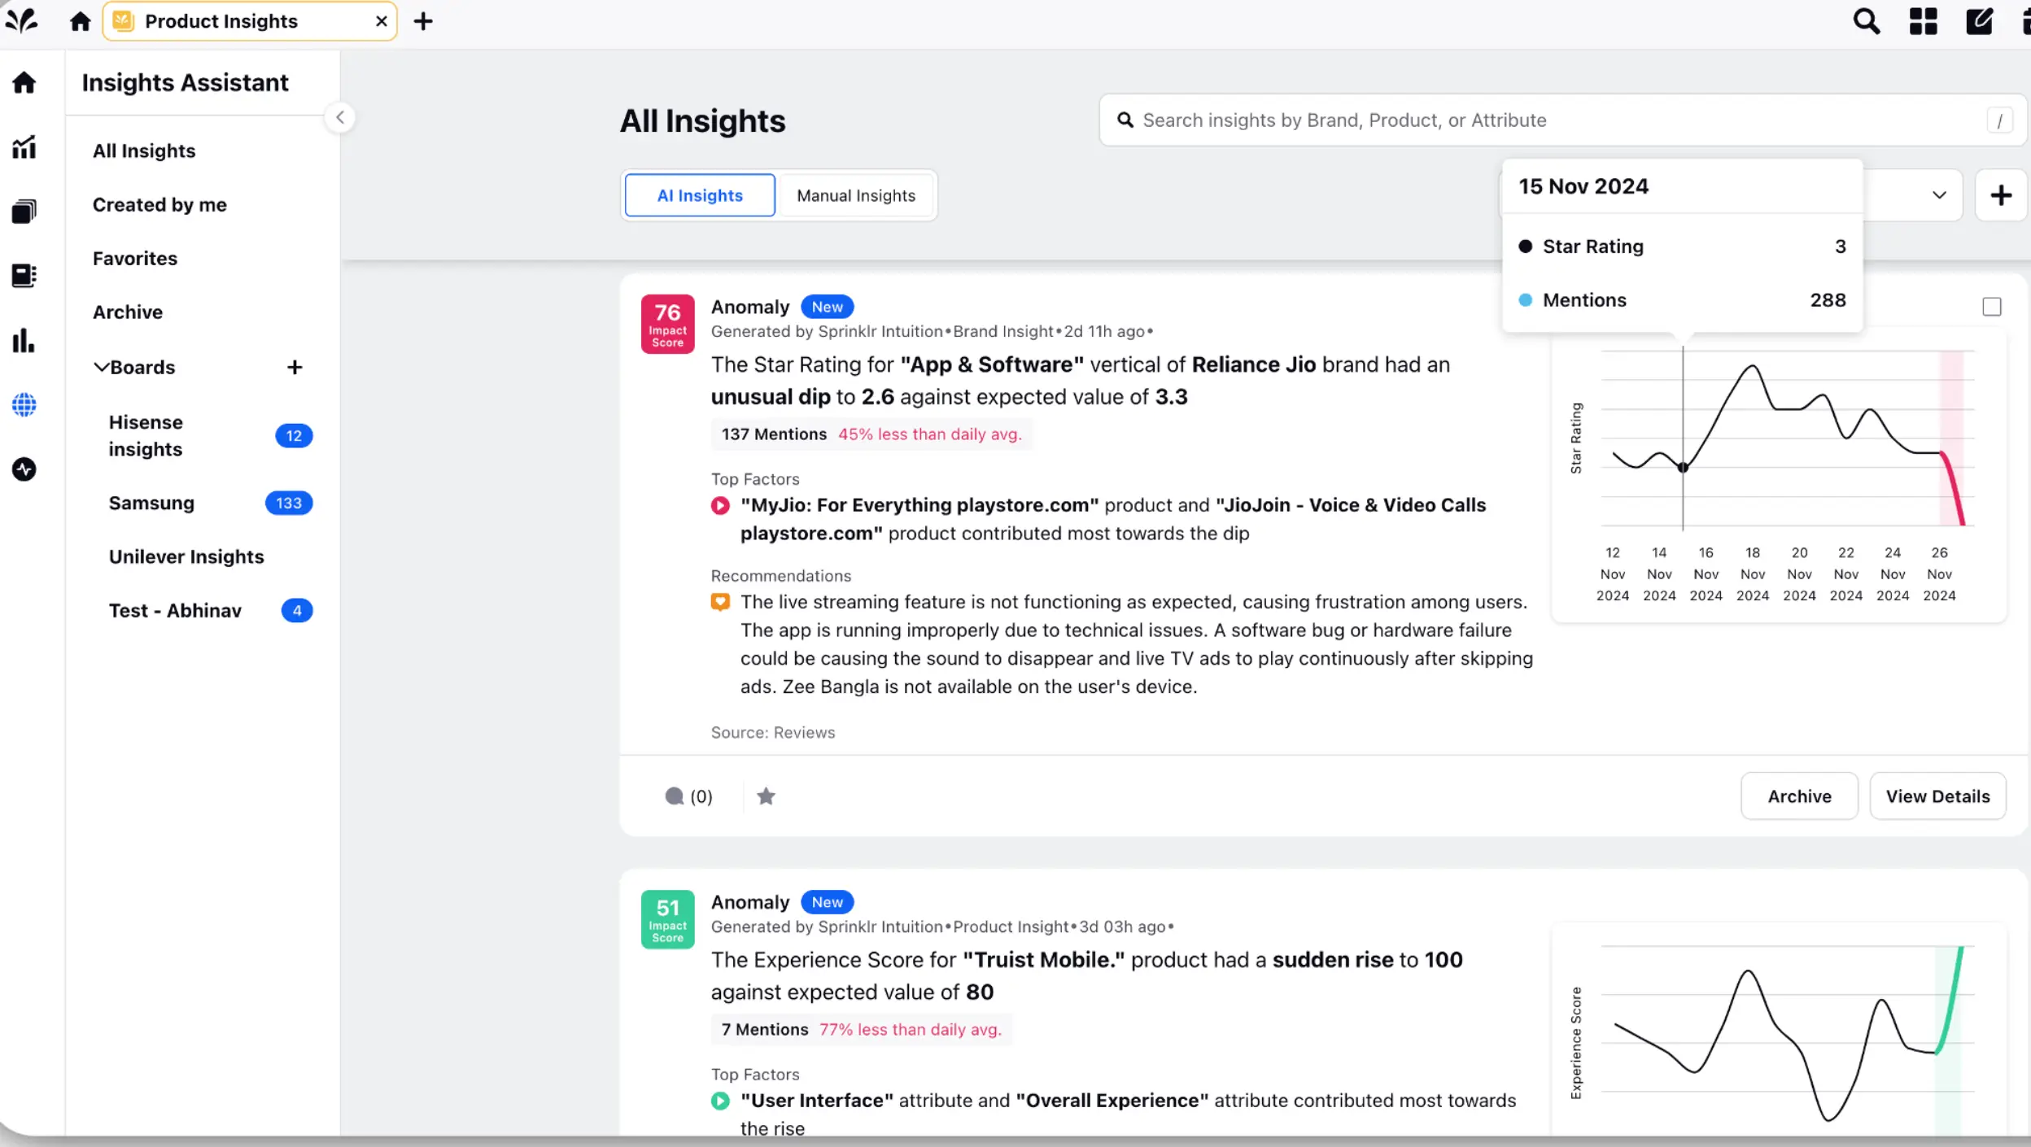This screenshot has width=2031, height=1147.
Task: Select the insights trend icon in the sidebar
Action: (x=24, y=146)
